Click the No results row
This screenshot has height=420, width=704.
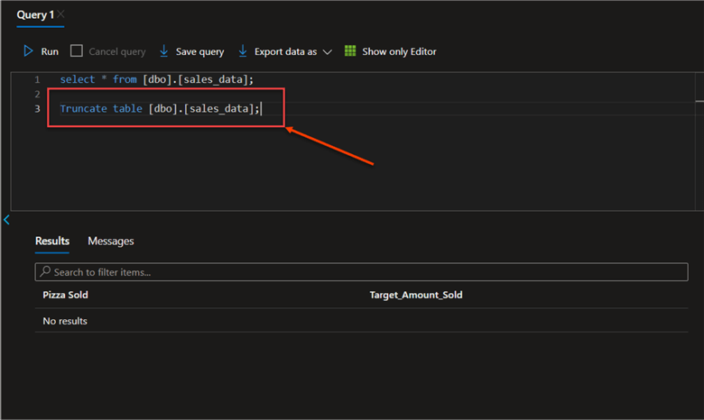pos(65,321)
